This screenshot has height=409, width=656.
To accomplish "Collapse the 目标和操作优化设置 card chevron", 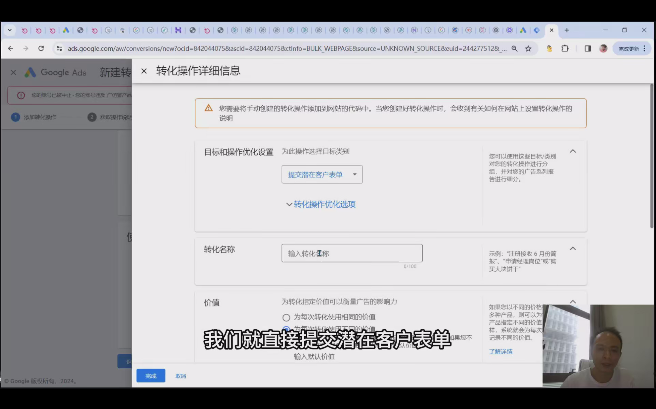I will 572,151.
